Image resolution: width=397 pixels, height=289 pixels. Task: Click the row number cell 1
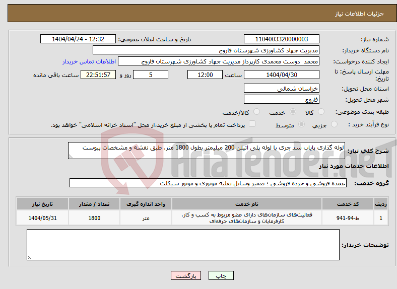[x=381, y=218]
